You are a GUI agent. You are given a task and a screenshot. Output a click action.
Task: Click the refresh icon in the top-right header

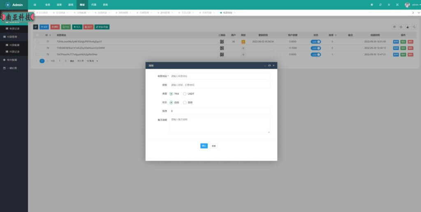pos(380,5)
